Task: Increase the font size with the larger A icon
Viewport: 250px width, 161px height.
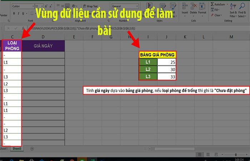Action: 46,6
